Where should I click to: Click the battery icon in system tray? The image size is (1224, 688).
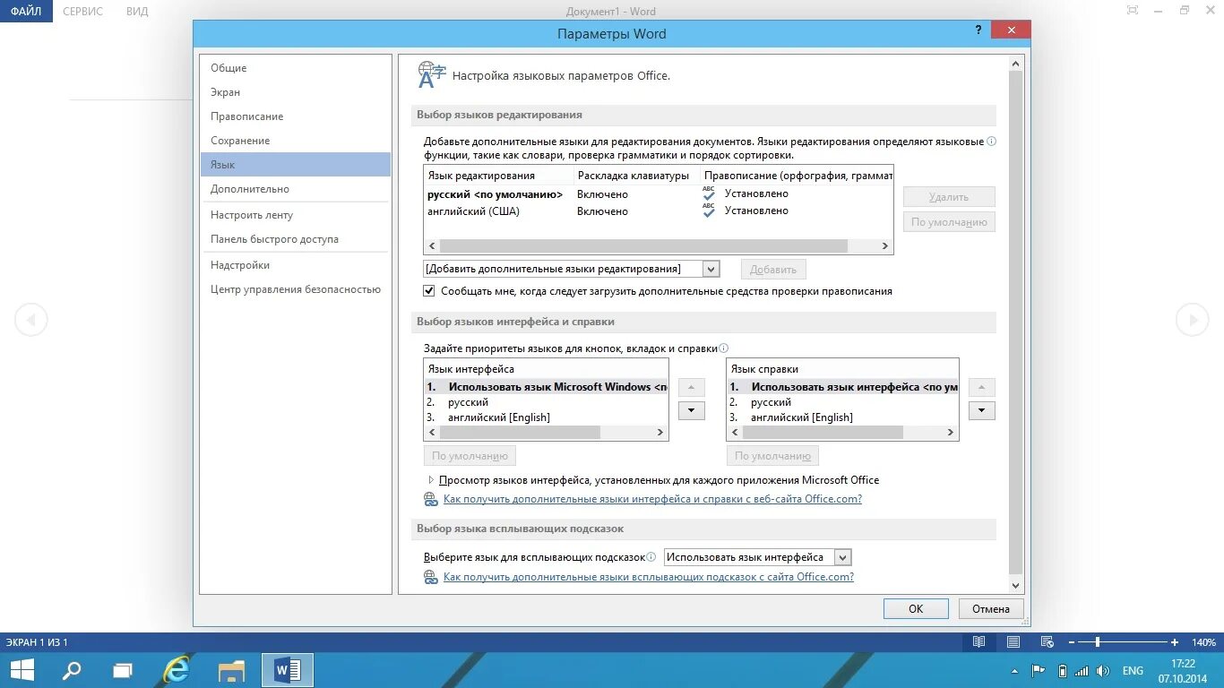coord(1062,671)
